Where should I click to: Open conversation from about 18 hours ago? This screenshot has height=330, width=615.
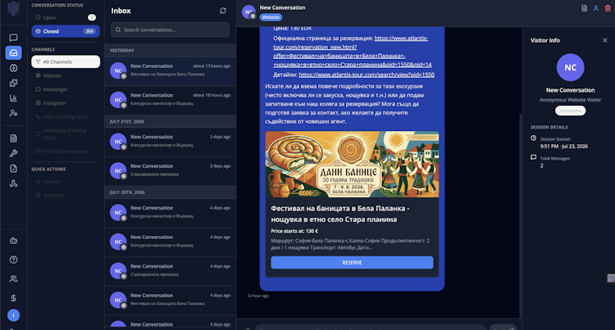pyautogui.click(x=171, y=100)
